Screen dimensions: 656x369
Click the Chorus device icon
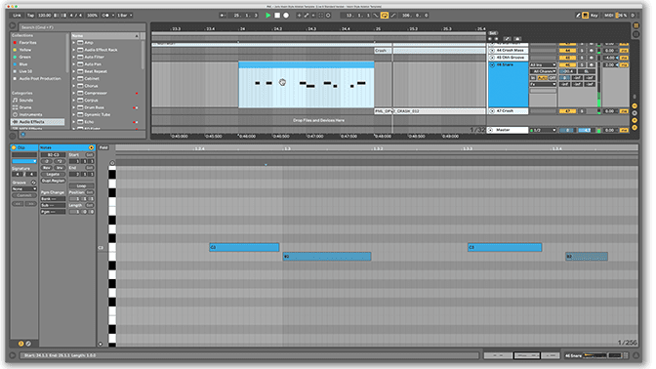(x=80, y=86)
